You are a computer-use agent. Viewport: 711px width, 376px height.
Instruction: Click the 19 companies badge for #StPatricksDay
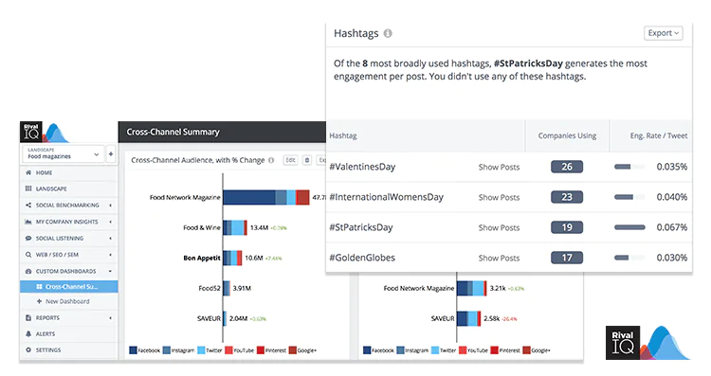point(567,227)
